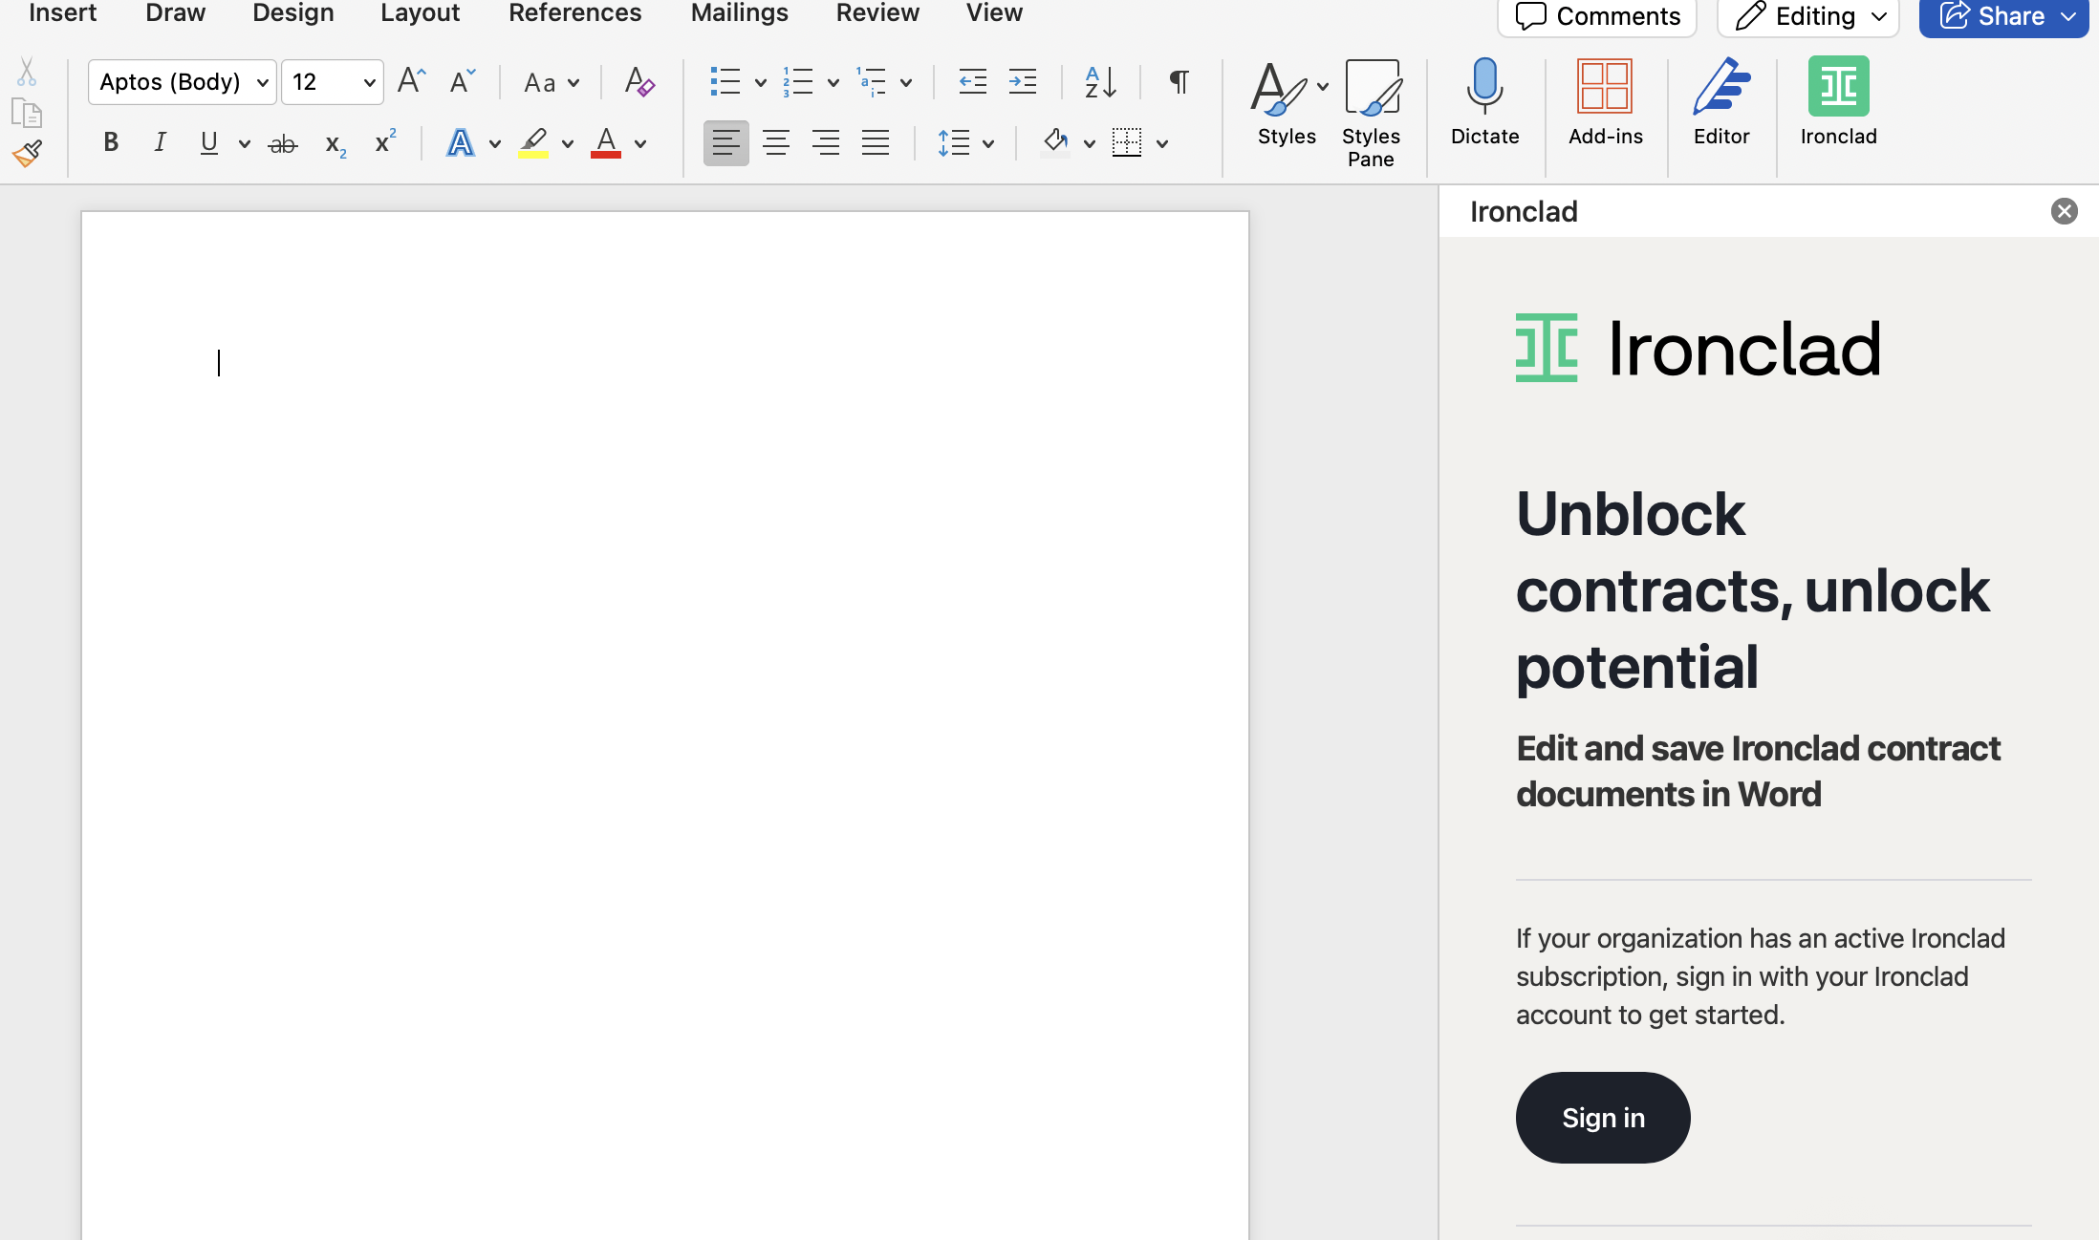The width and height of the screenshot is (2099, 1240).
Task: Open Add-ins gallery
Action: (x=1606, y=103)
